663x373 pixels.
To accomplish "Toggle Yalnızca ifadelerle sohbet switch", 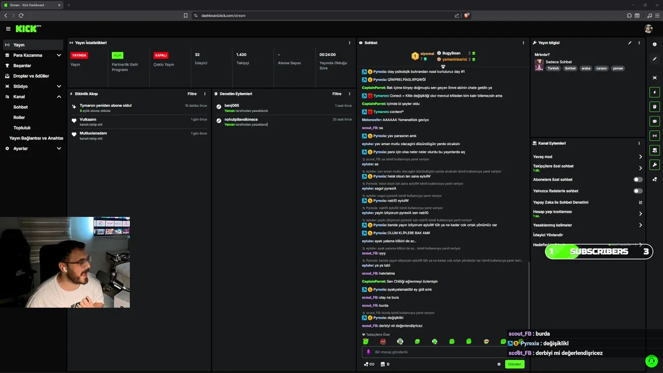I will 638,191.
